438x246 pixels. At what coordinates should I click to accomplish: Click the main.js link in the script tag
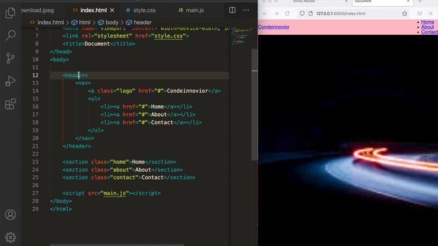(x=114, y=193)
